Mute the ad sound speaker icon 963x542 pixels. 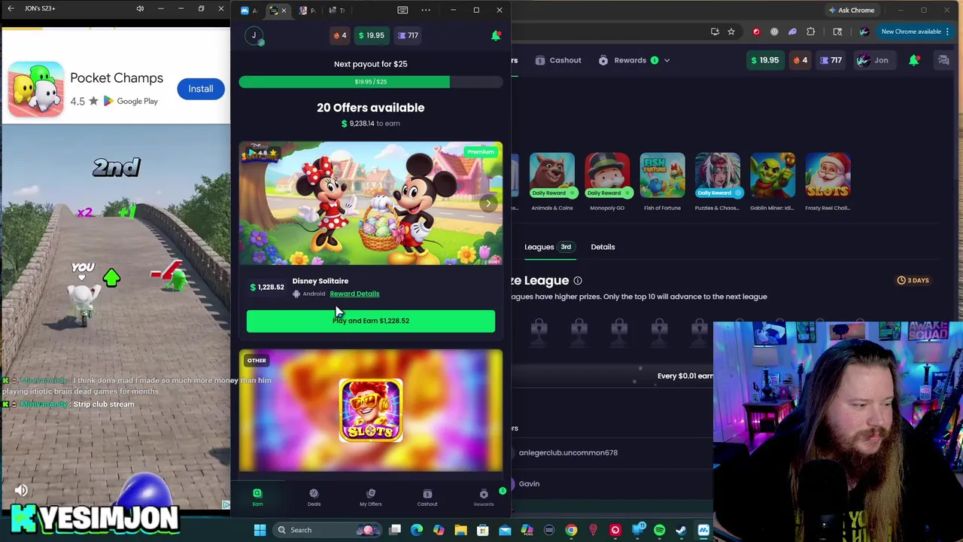[x=21, y=491]
